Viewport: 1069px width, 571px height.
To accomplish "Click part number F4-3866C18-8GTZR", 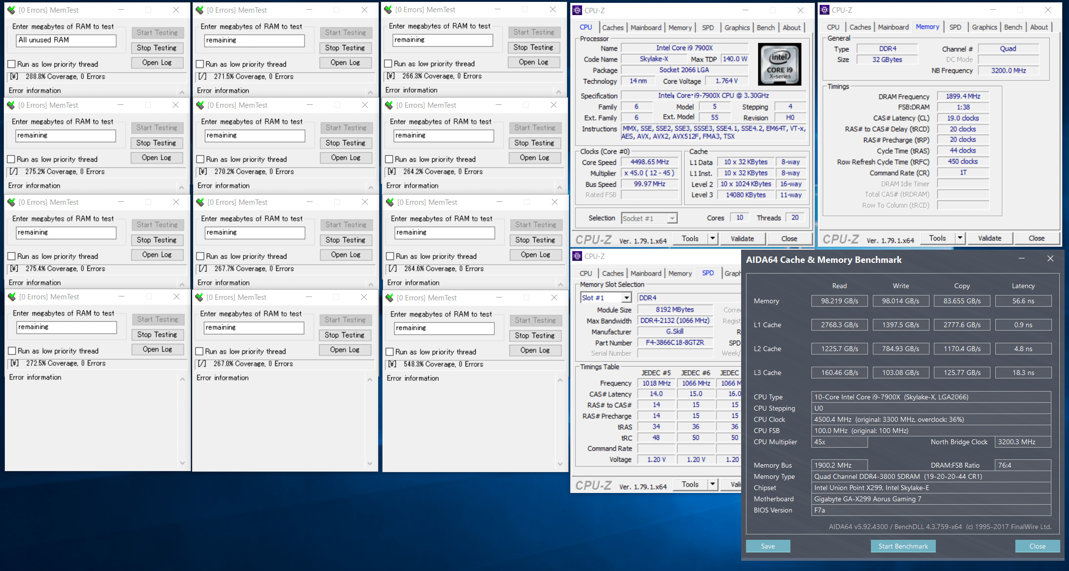I will tap(675, 343).
